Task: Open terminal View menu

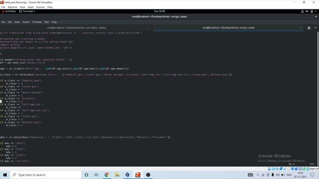Action: pos(17,22)
